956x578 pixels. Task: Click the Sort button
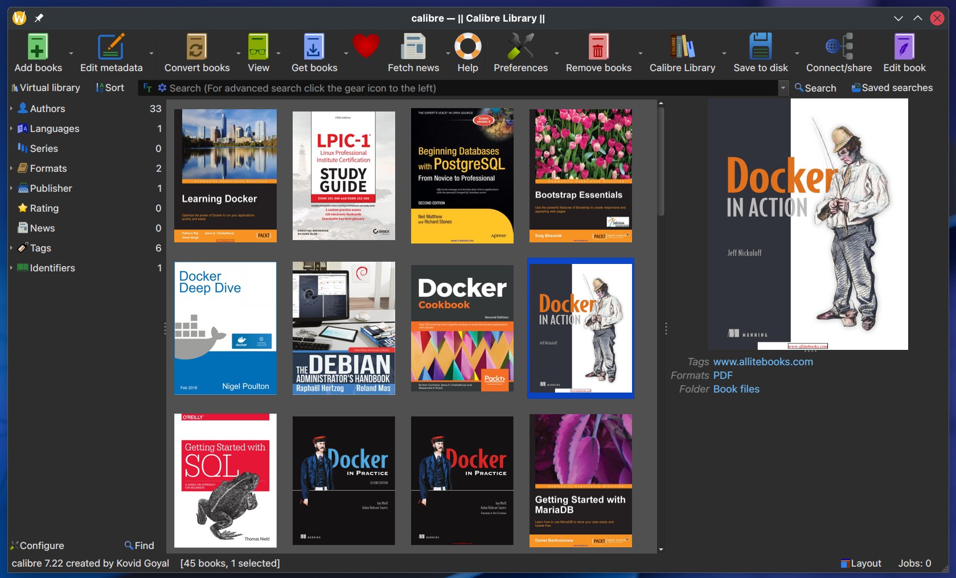(x=110, y=88)
